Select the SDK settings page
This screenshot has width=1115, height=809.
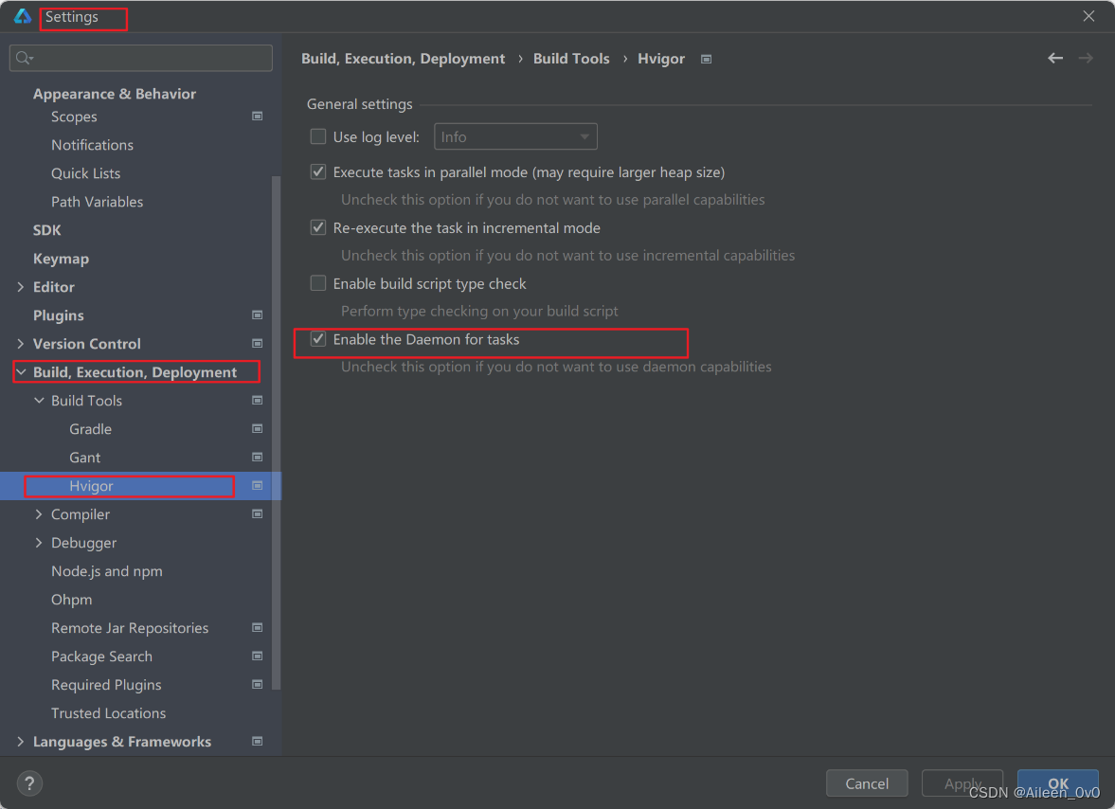click(47, 230)
